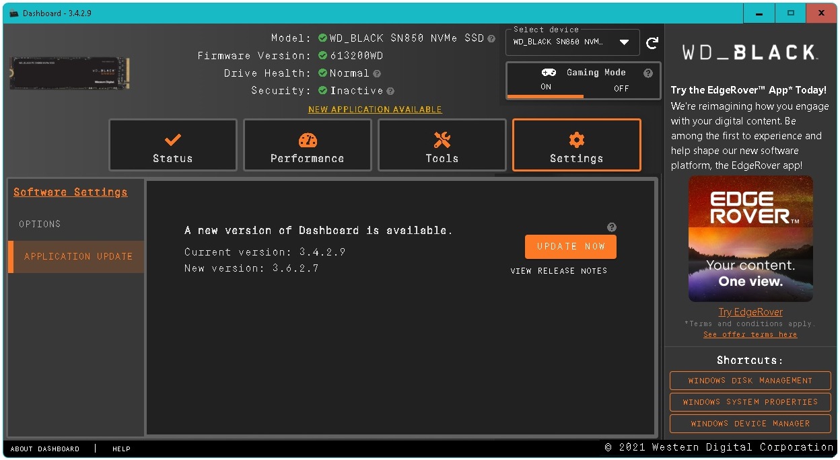Click the Software Settings heading

click(71, 192)
